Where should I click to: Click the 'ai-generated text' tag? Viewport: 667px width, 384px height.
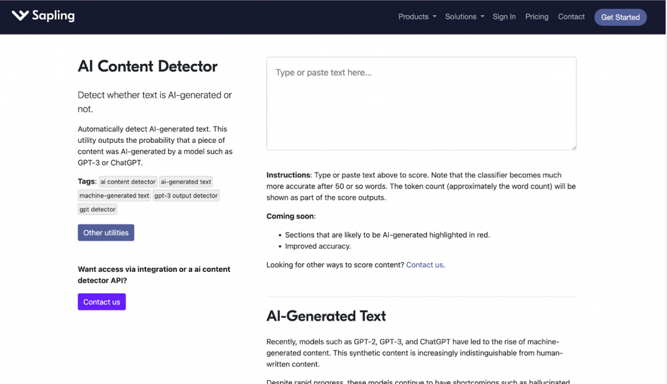pos(186,182)
